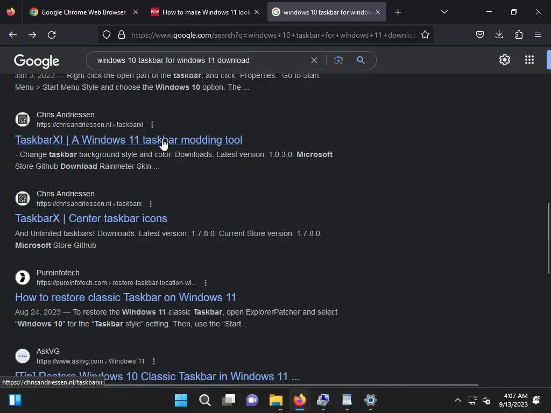Open How to restore classic Taskbar link

[125, 297]
